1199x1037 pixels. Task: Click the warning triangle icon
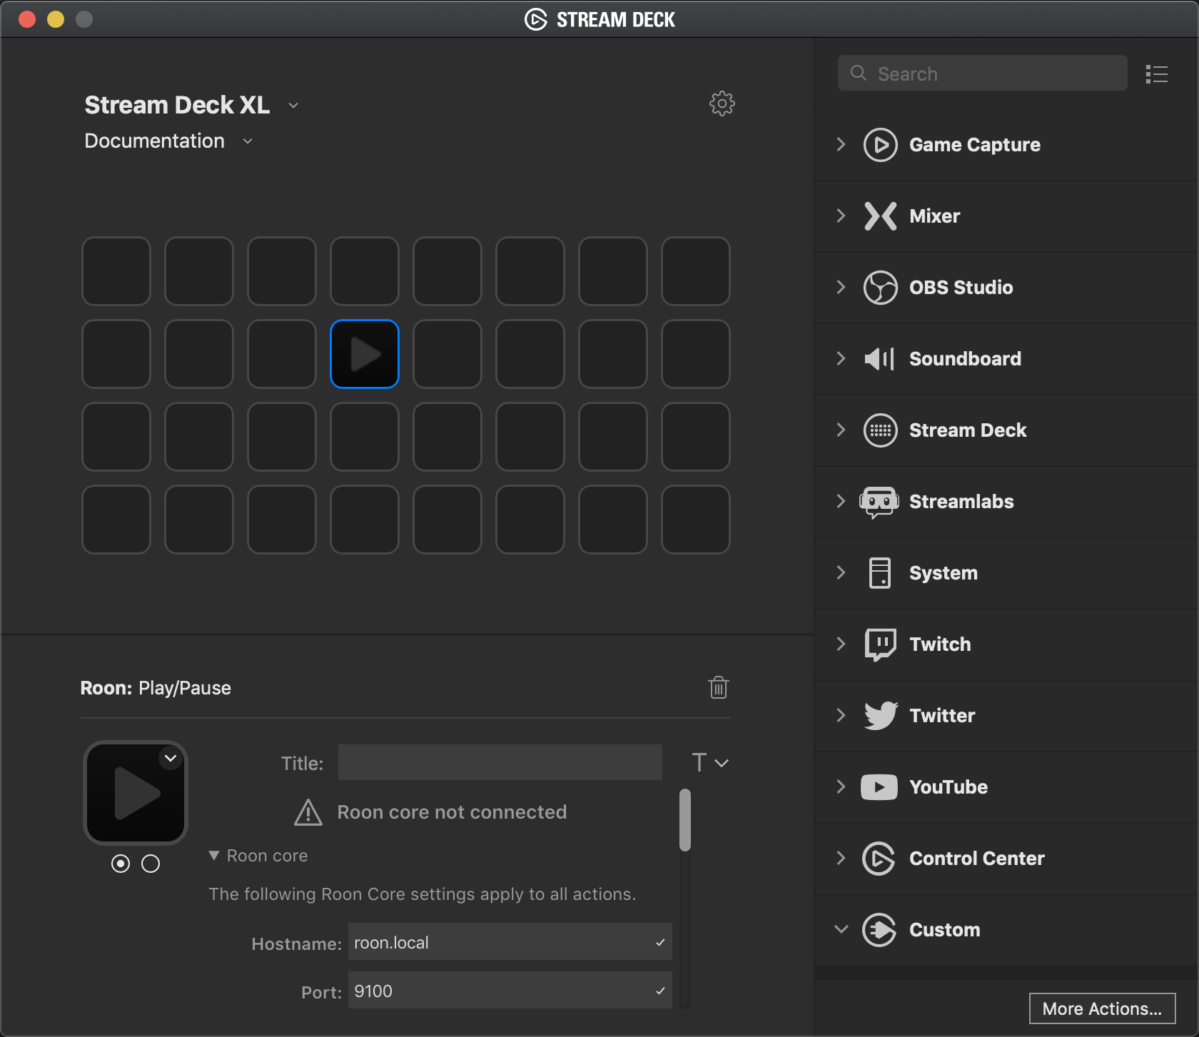pos(308,812)
